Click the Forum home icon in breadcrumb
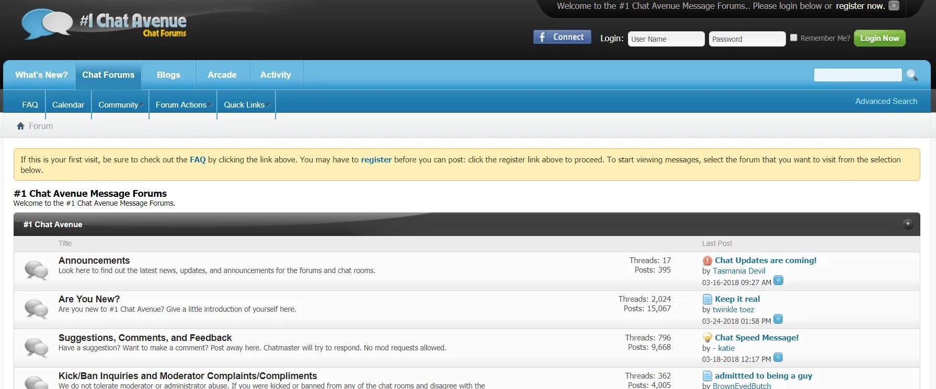This screenshot has width=936, height=389. [20, 126]
